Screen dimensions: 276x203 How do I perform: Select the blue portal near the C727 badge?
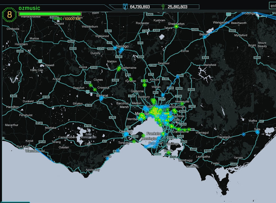(x=163, y=95)
